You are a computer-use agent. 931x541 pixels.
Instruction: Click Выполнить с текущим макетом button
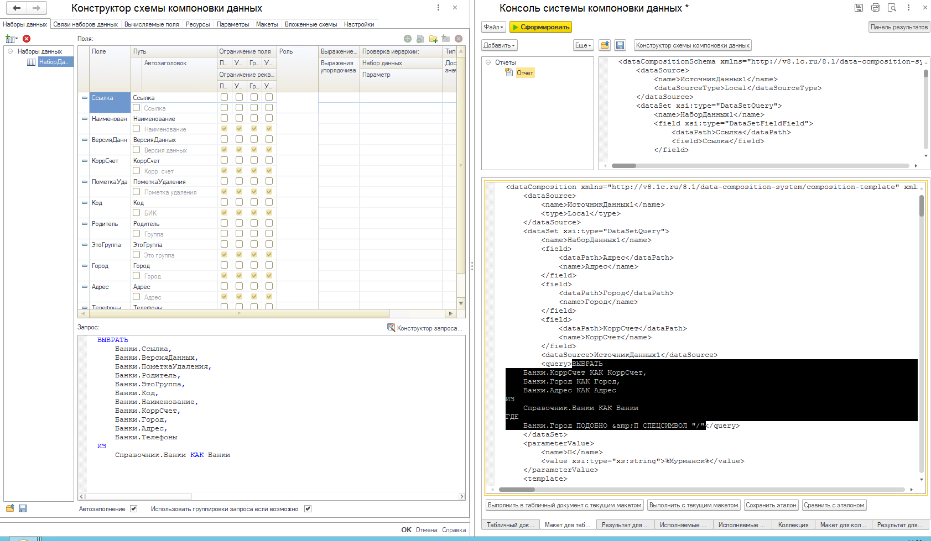click(x=694, y=505)
